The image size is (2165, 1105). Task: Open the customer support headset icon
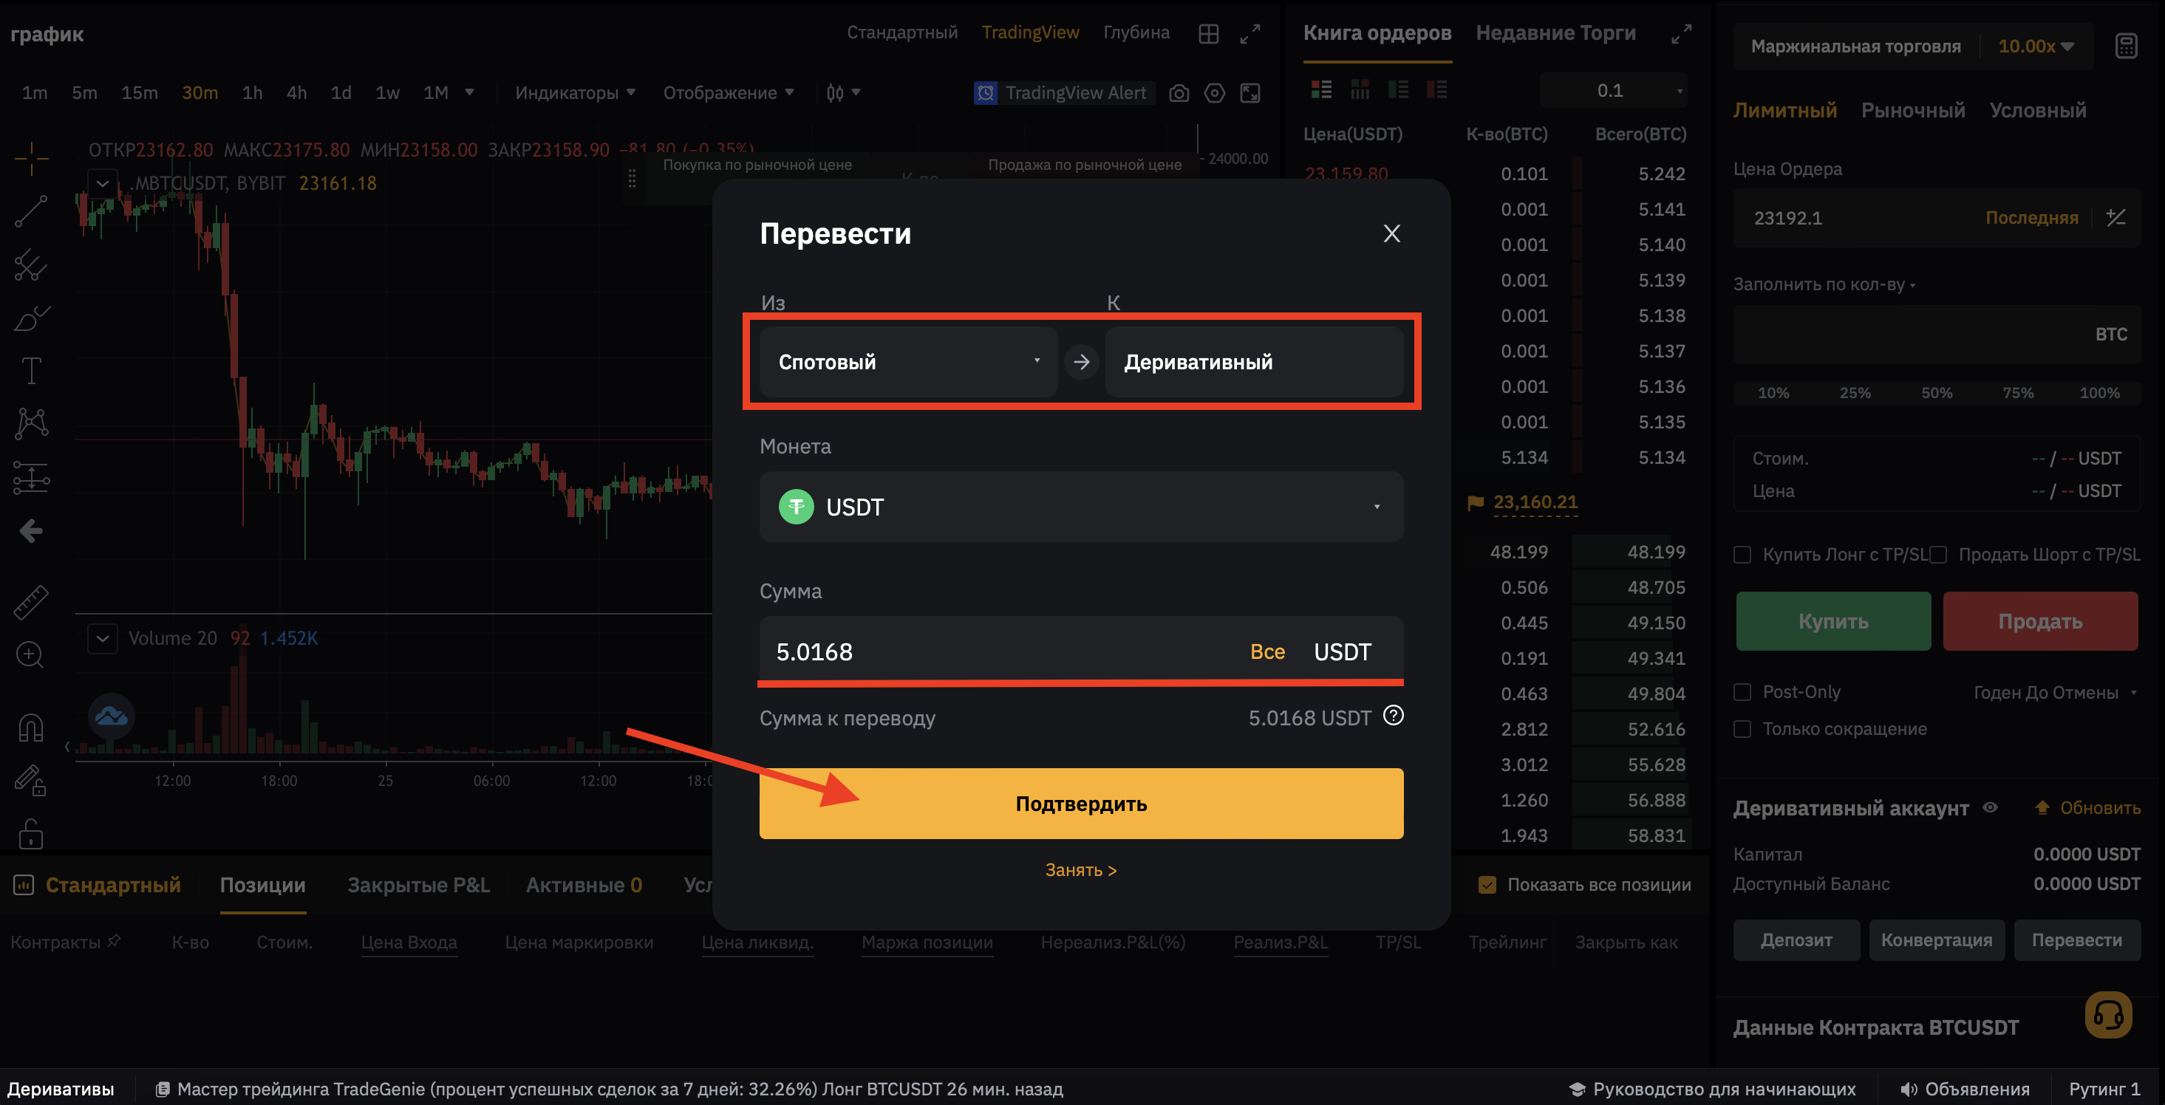point(2109,1015)
